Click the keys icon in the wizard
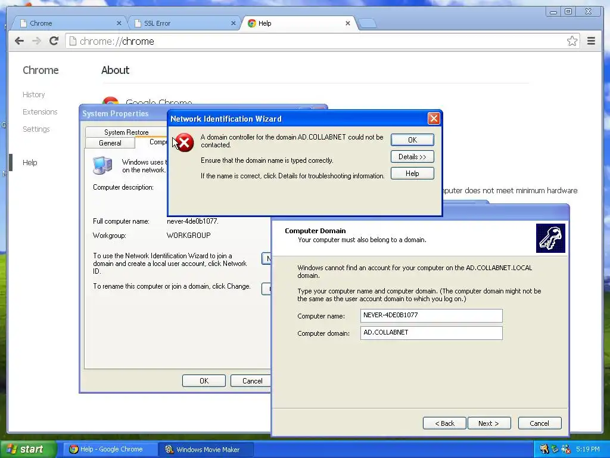 tap(550, 238)
